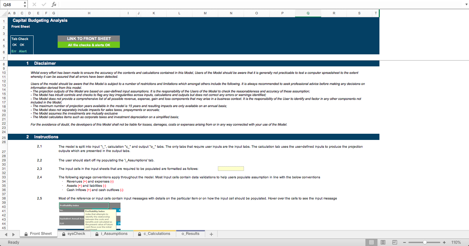
Task: Click instruction number '2,1' cell
Action: tap(39, 146)
